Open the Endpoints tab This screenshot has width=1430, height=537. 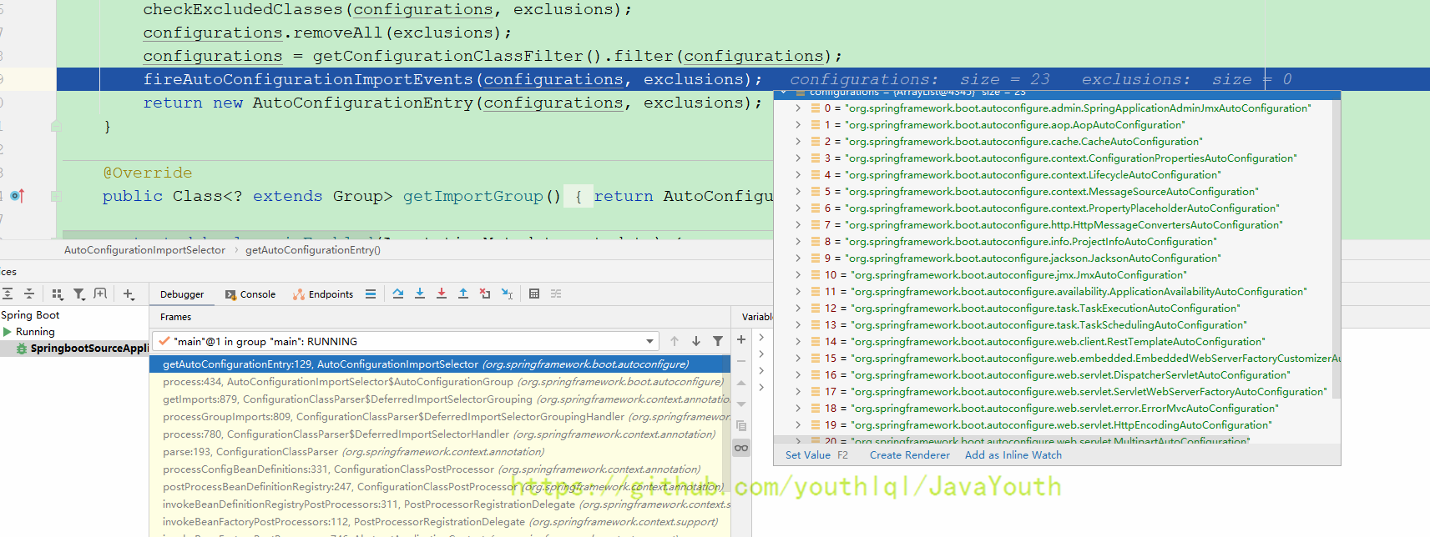pyautogui.click(x=323, y=294)
